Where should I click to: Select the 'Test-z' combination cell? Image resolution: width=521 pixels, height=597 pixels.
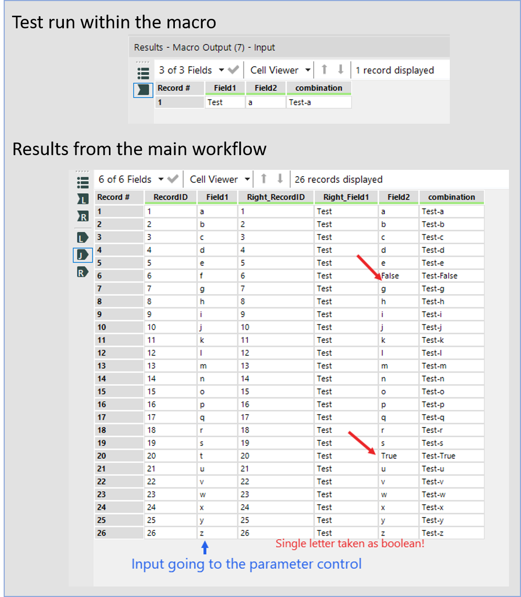click(451, 533)
